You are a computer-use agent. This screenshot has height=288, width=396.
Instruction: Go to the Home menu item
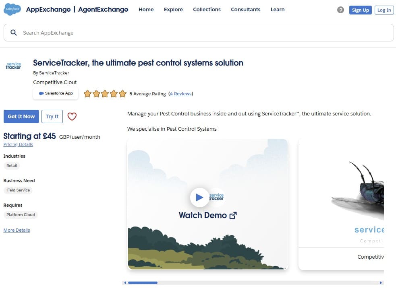click(x=146, y=9)
